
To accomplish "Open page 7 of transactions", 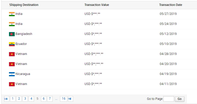I will (x=50, y=99).
